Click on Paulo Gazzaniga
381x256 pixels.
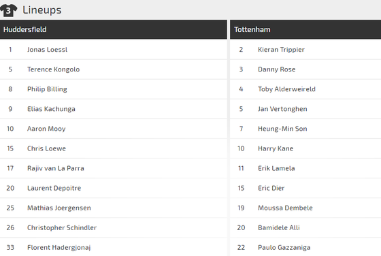point(284,247)
